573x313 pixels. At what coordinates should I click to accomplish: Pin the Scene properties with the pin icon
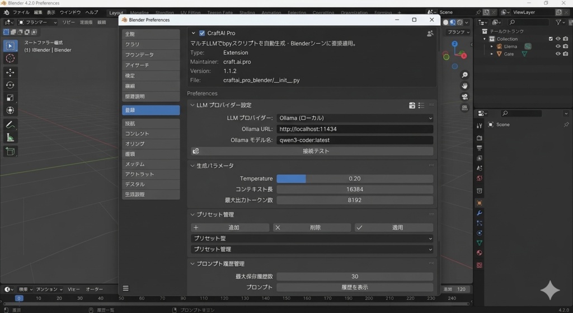click(566, 125)
